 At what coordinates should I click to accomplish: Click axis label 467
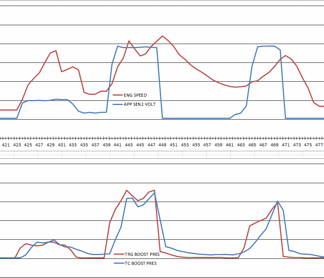pyautogui.click(x=263, y=145)
